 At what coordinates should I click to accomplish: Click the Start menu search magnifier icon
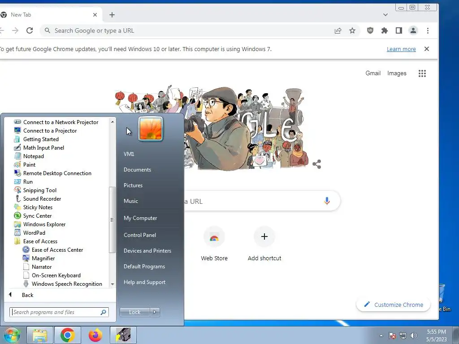point(103,312)
